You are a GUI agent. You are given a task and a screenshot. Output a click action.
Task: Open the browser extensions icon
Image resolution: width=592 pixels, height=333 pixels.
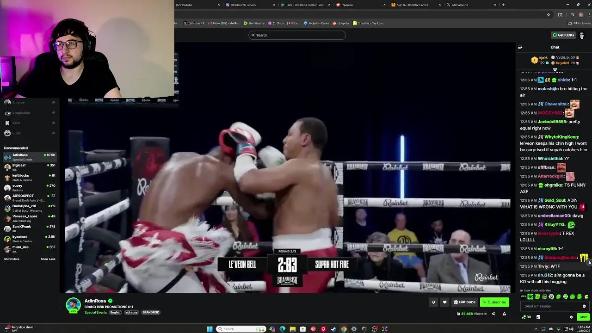(560, 14)
